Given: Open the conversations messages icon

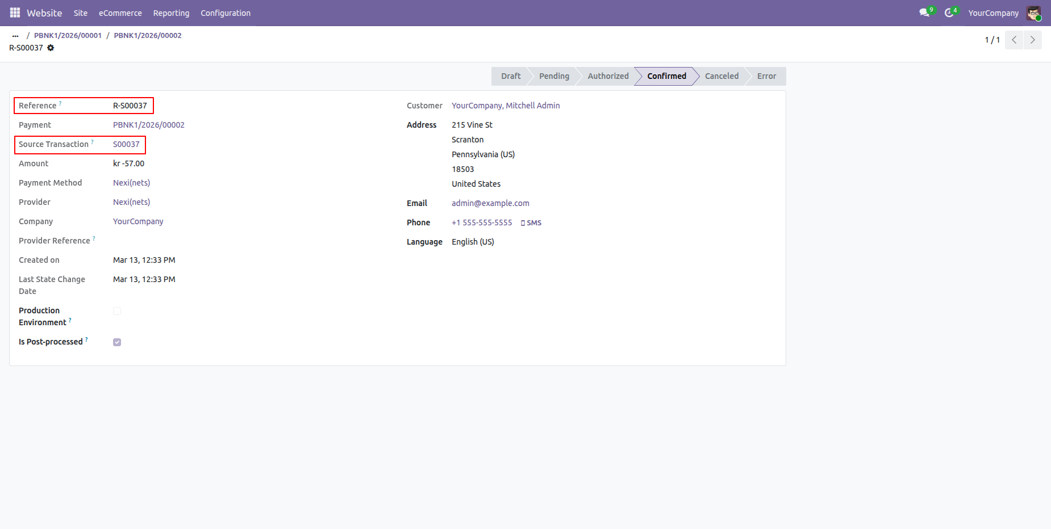Looking at the screenshot, I should [x=925, y=12].
